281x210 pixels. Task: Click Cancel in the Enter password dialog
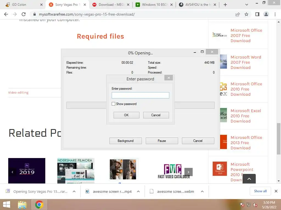click(x=156, y=115)
